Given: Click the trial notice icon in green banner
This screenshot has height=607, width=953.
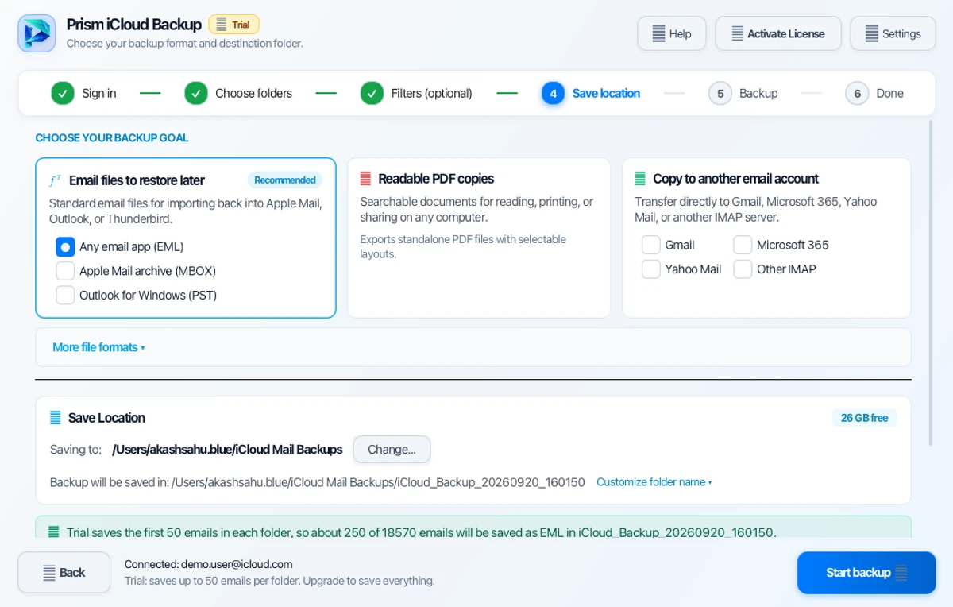Looking at the screenshot, I should (53, 532).
